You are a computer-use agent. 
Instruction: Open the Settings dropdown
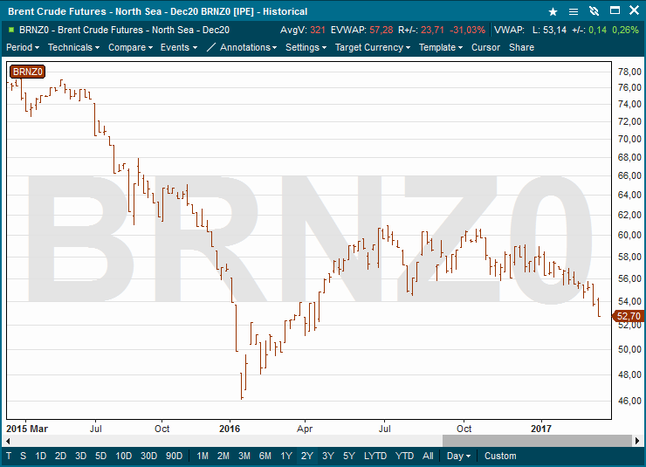pyautogui.click(x=306, y=47)
